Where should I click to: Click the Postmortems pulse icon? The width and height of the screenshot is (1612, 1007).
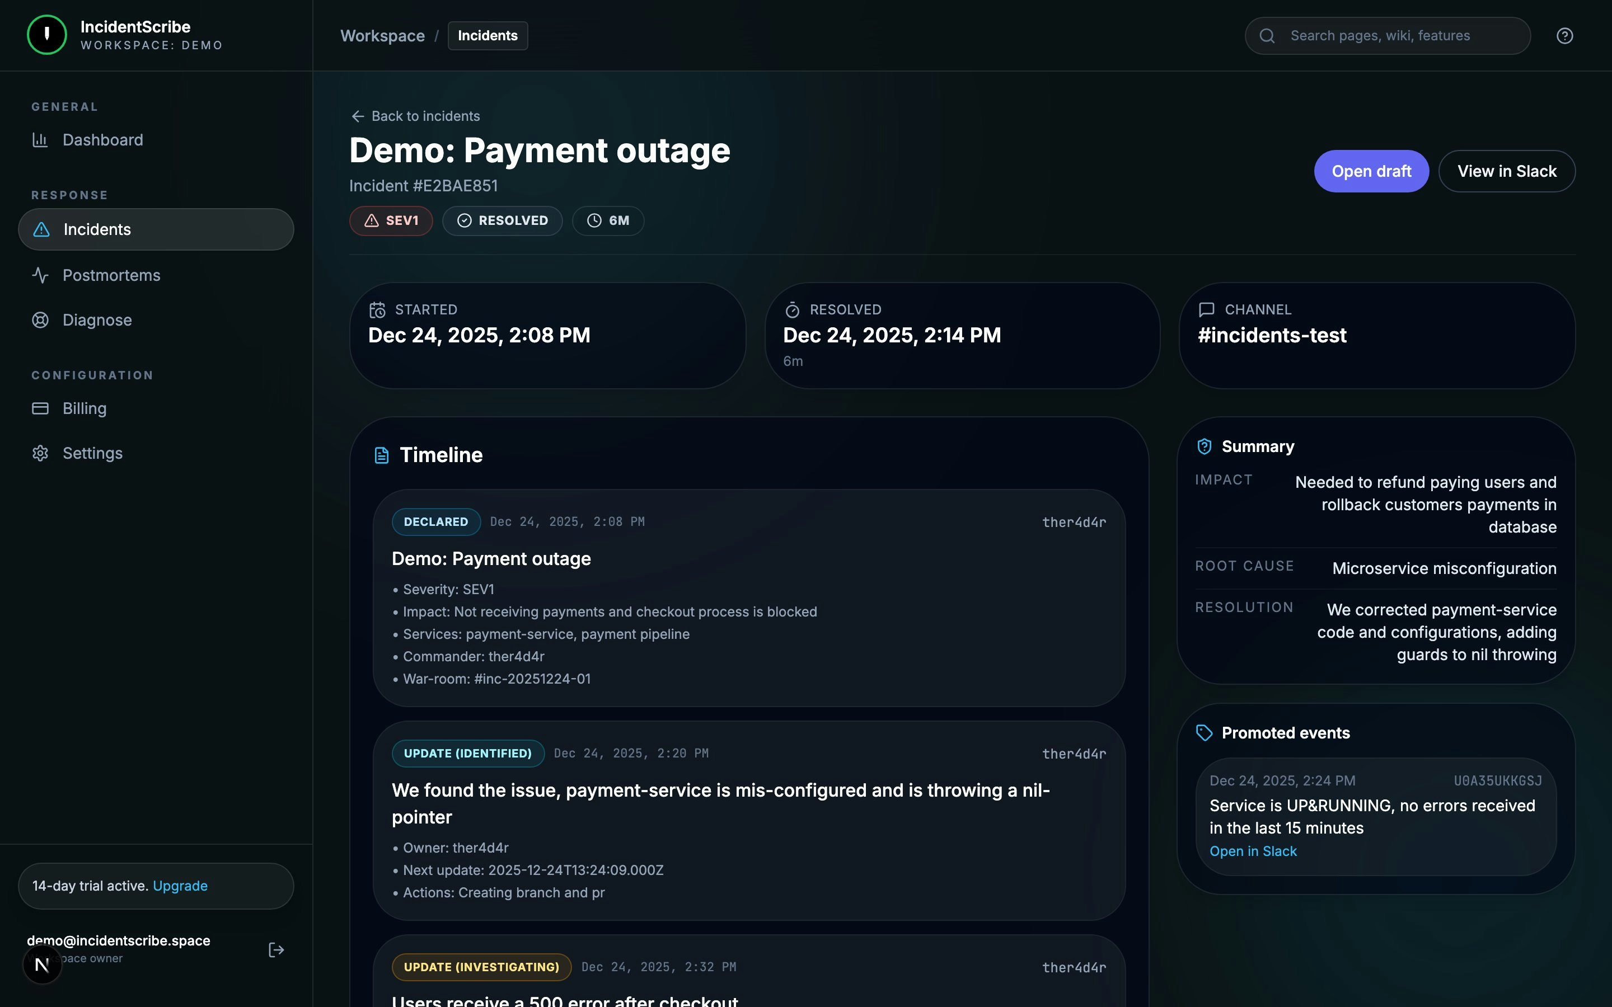click(x=40, y=276)
